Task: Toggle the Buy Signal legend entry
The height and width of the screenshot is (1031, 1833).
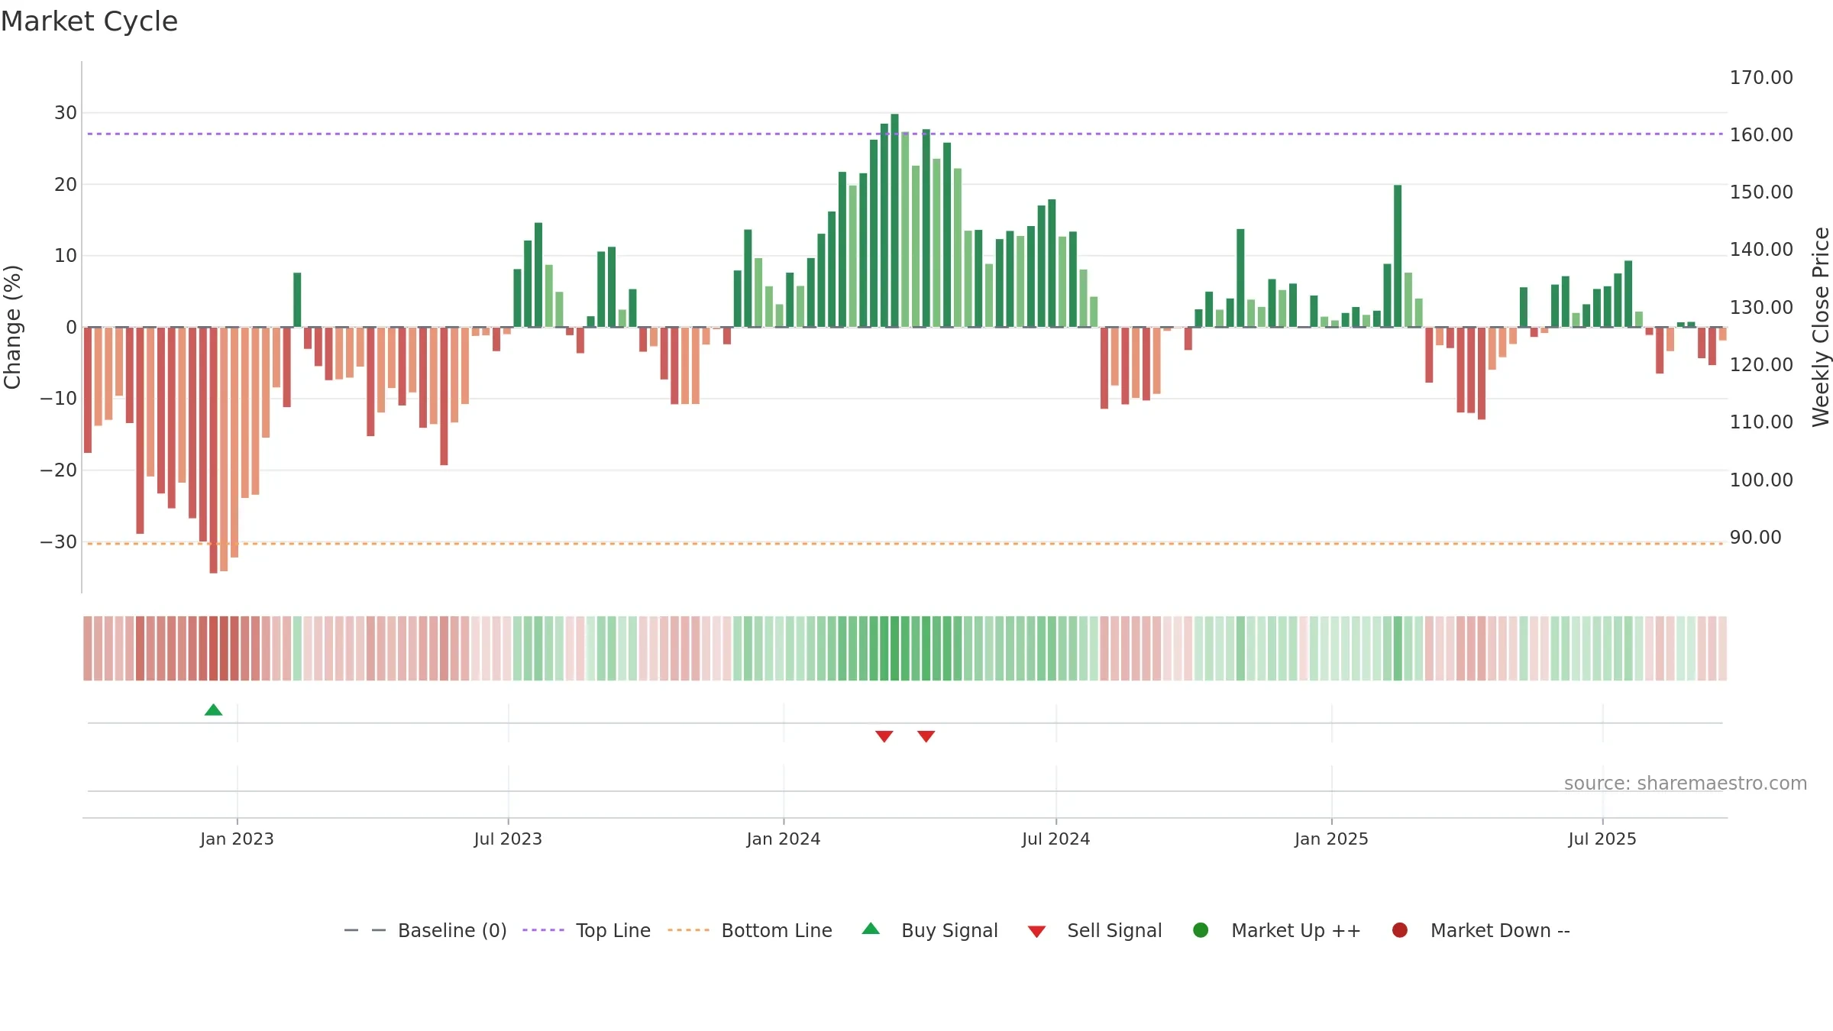Action: tap(929, 930)
